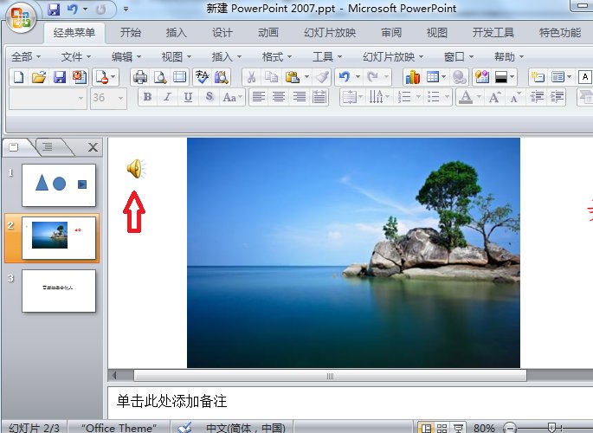Click the Insert Chart icon

[x=412, y=77]
